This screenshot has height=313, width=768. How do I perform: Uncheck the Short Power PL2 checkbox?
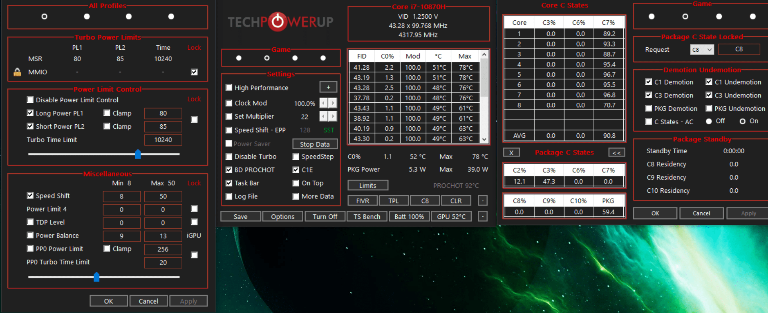30,126
